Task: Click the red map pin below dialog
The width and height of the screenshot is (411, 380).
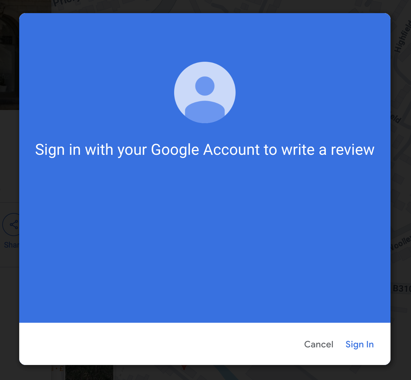Action: (x=184, y=368)
